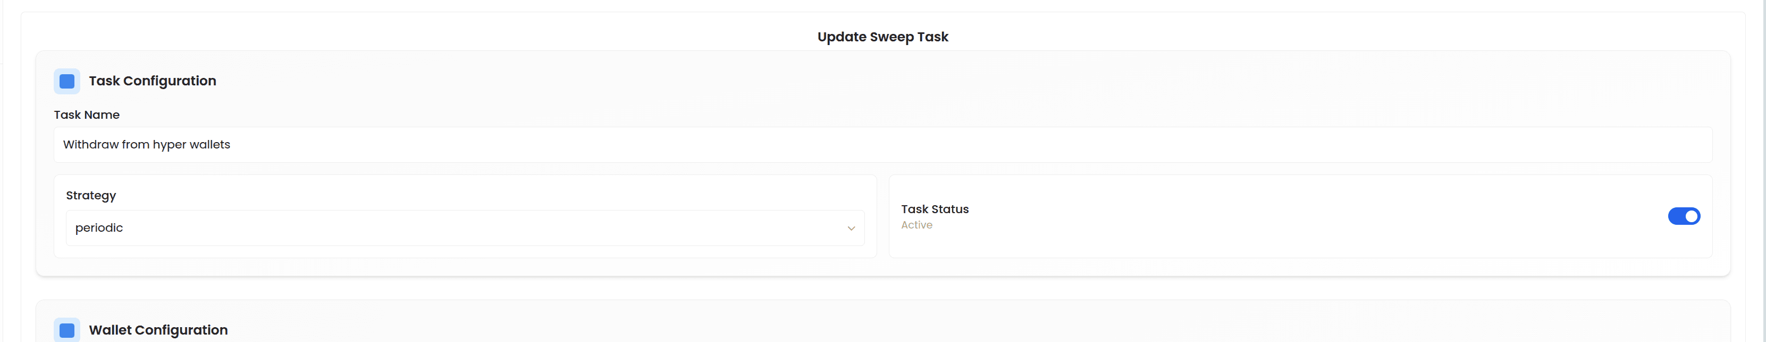Expand the Strategy chevron arrow
Viewport: 1766px width, 342px height.
(x=851, y=229)
